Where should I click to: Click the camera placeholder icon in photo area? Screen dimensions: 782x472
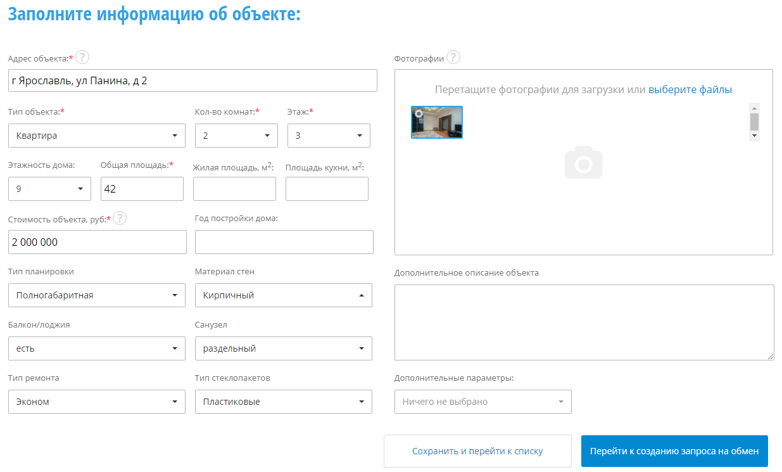click(584, 162)
